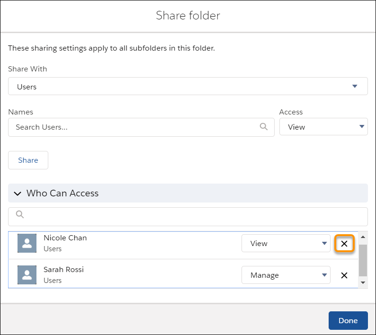This screenshot has height=335, width=376.
Task: Open the Access level dropdown next to Names
Action: [x=323, y=126]
